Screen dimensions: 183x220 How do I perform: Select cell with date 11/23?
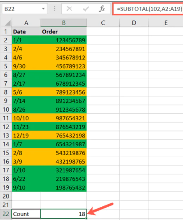point(26,127)
